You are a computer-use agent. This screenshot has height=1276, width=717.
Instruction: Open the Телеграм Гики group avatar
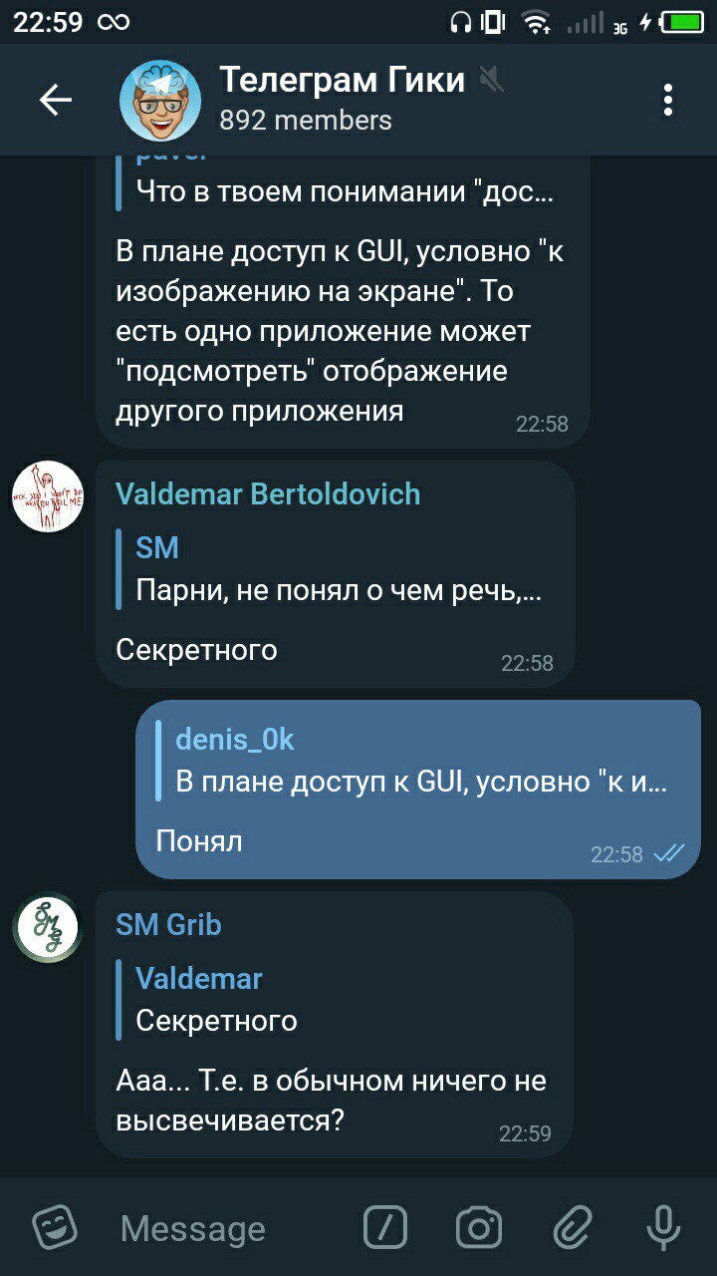coord(160,100)
